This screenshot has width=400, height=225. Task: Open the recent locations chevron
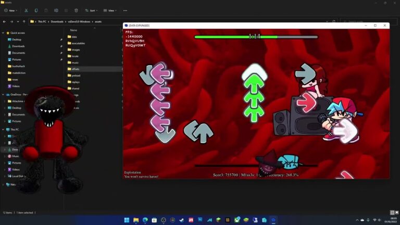18,22
